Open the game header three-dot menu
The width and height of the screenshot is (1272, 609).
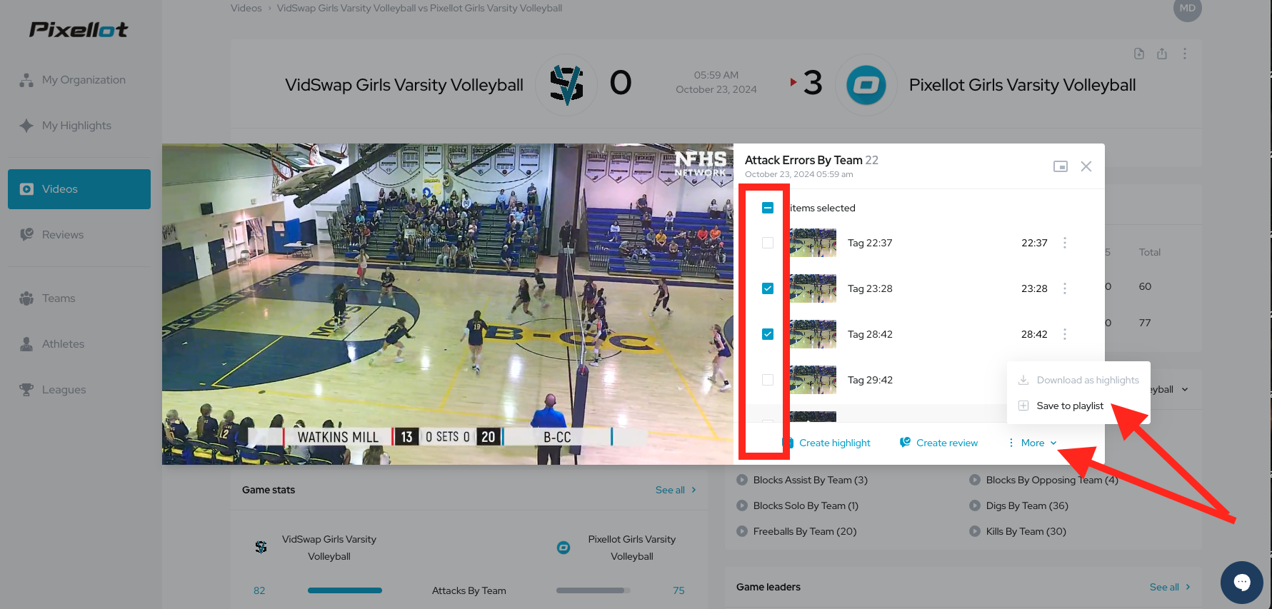coord(1185,54)
